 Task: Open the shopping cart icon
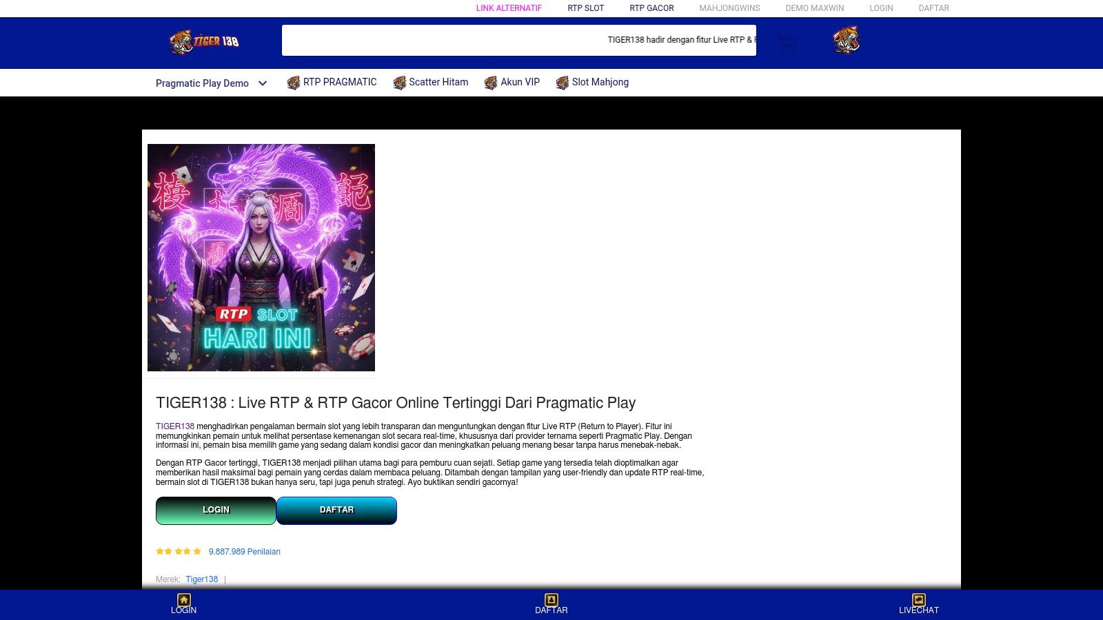[x=787, y=43]
